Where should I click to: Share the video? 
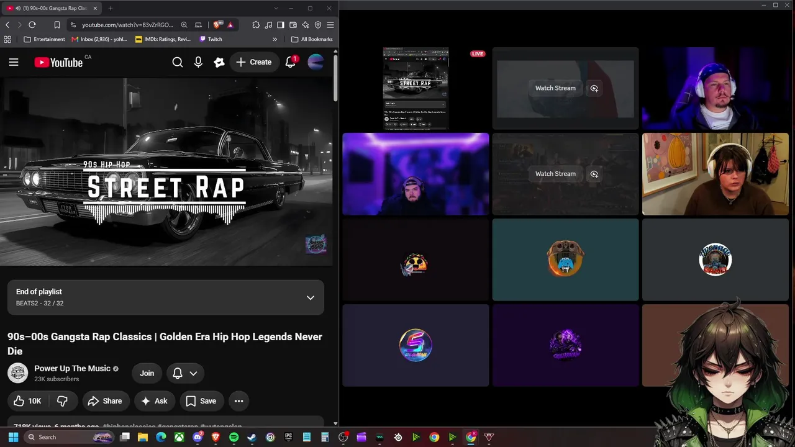tap(105, 401)
